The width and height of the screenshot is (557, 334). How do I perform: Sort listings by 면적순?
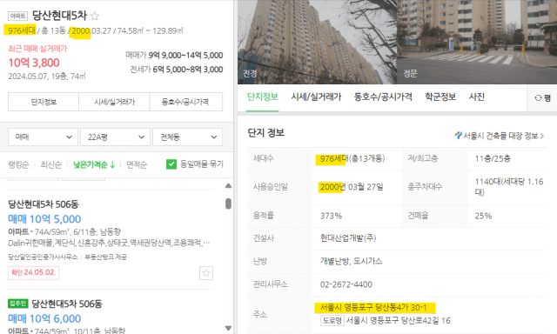[137, 164]
